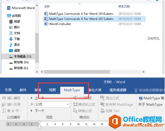This screenshot has height=131, width=165.
Task: Go to previous with 上一个
Action: tap(38, 98)
